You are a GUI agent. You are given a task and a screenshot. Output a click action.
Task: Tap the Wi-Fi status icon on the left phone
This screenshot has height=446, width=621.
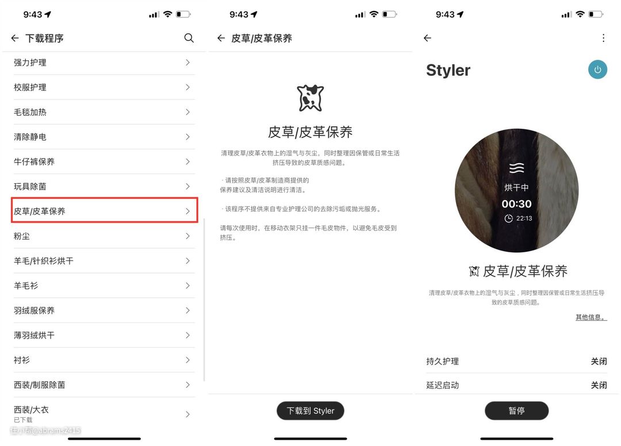pos(168,14)
